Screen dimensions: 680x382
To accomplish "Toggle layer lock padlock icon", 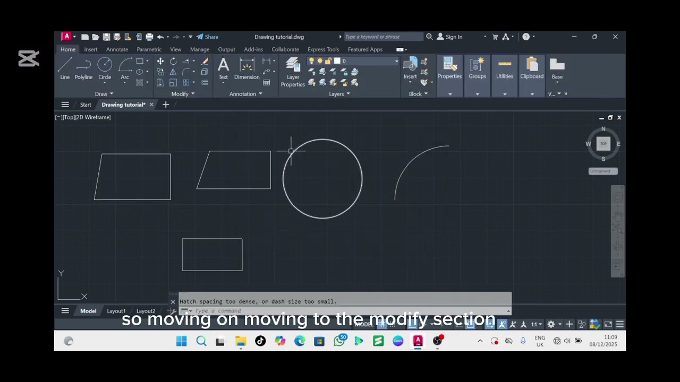I will pos(328,61).
